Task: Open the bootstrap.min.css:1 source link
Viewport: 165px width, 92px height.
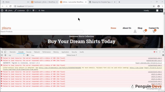Action: tap(154, 61)
